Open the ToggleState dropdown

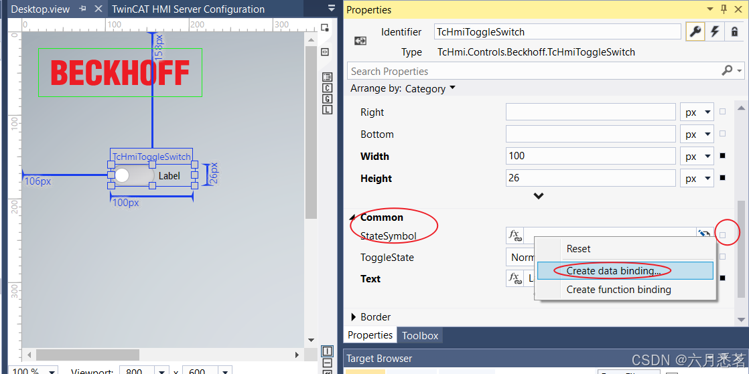coord(519,257)
